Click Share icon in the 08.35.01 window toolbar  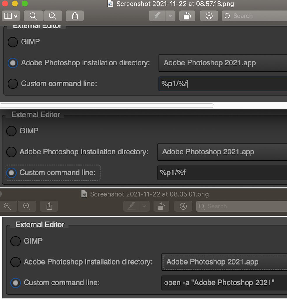49,206
